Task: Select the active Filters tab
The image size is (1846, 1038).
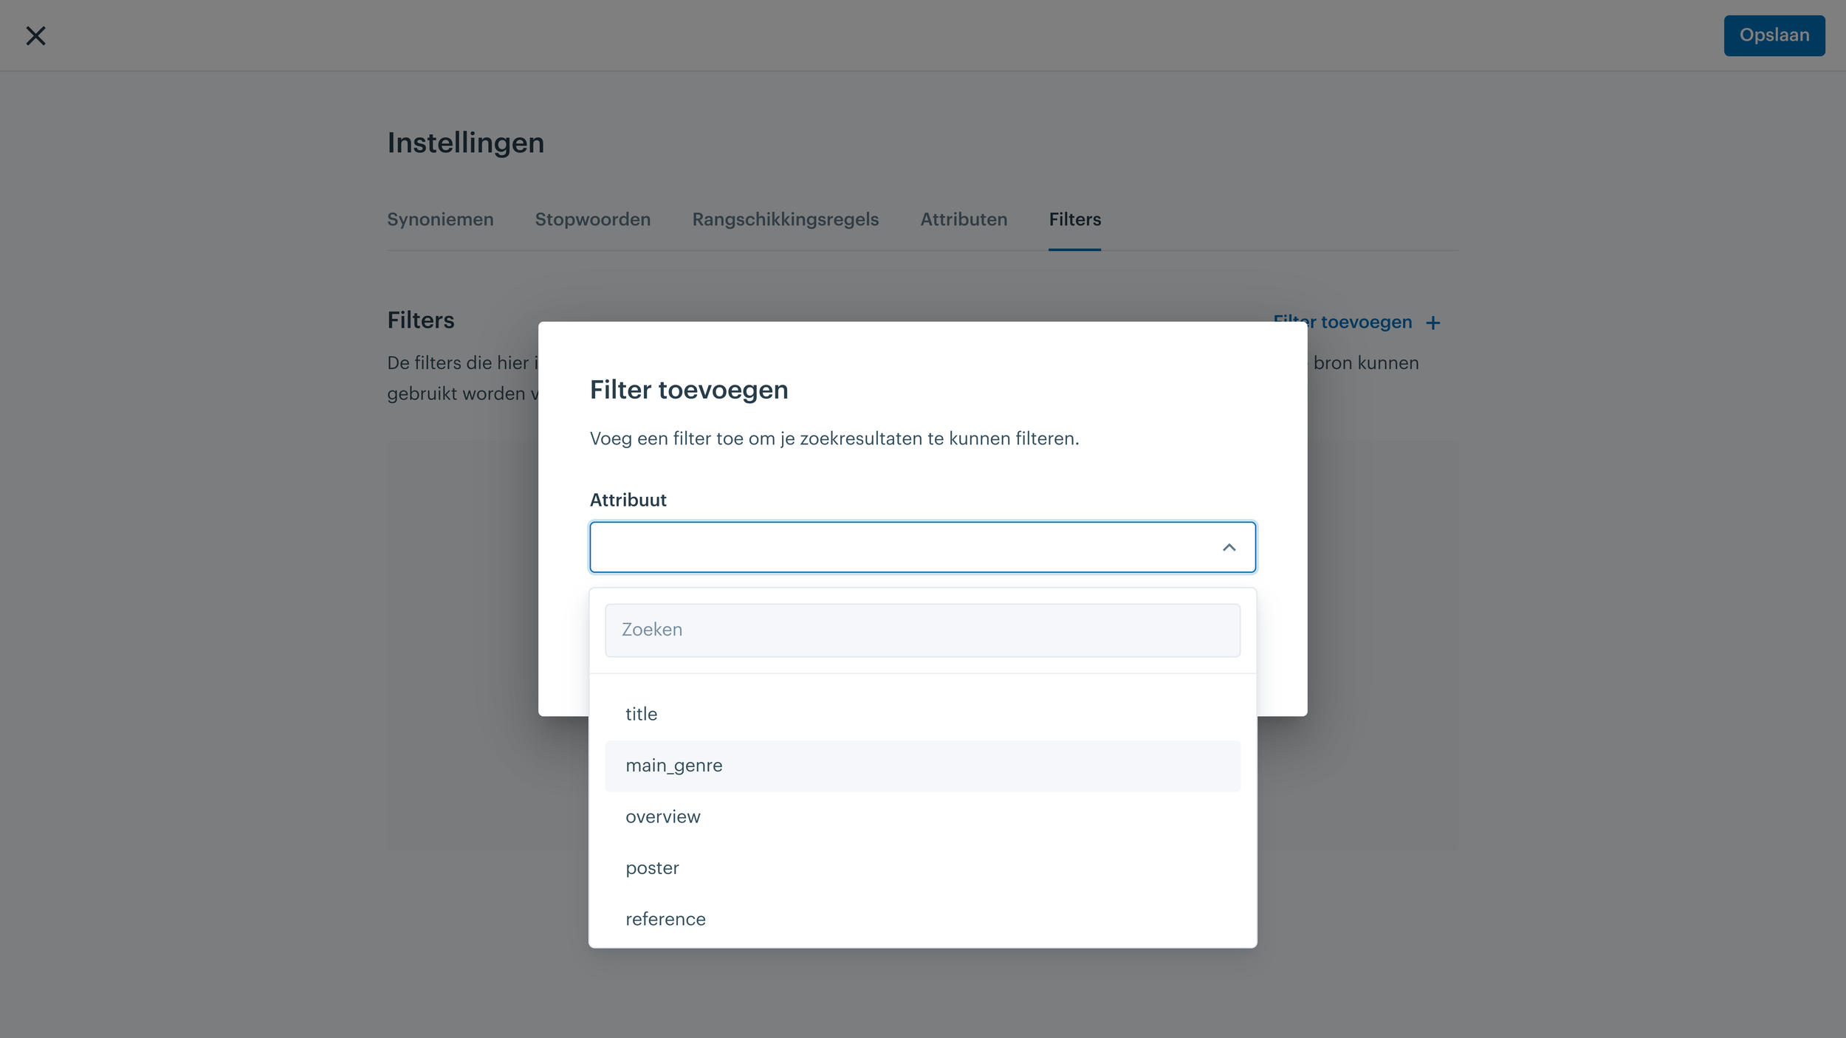Action: pos(1074,219)
